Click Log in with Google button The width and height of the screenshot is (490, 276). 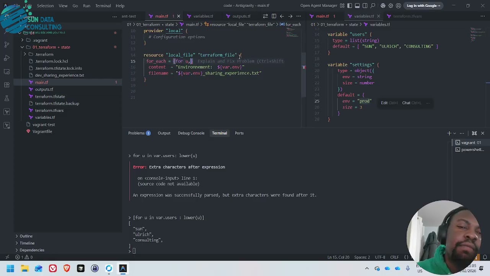423,6
